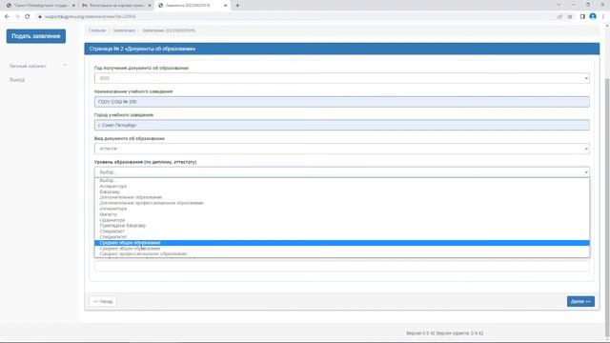Screen dimensions: 610x343
Task: Select Дополнительное образование option
Action: click(x=342, y=197)
